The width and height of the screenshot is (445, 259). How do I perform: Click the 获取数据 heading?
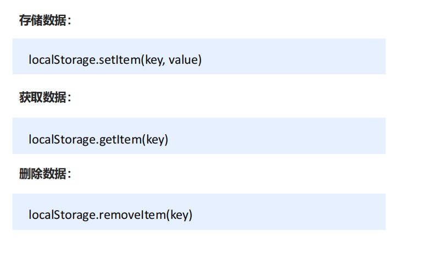pyautogui.click(x=44, y=98)
